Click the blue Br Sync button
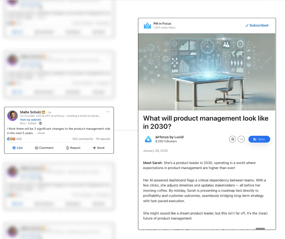This screenshot has height=239, width=285. pos(259,139)
